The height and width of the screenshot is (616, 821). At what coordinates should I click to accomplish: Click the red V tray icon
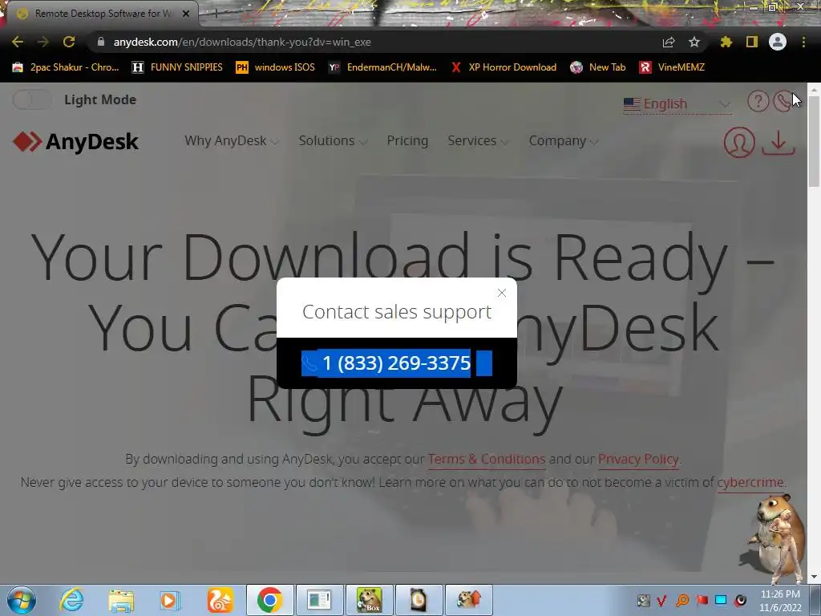[661, 600]
